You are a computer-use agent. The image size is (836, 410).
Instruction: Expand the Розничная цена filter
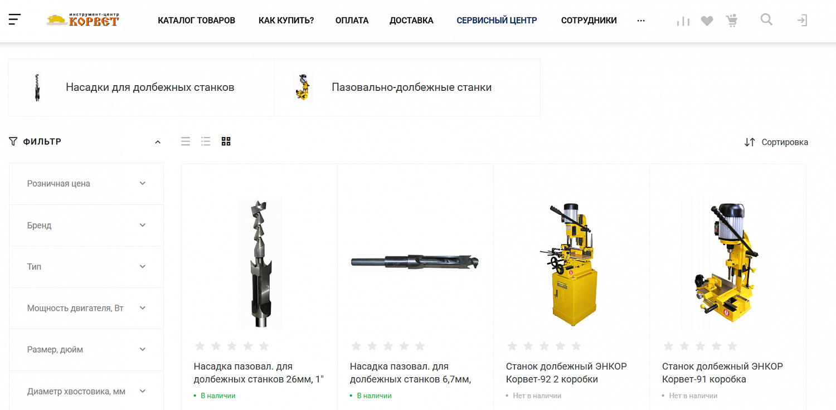(86, 184)
